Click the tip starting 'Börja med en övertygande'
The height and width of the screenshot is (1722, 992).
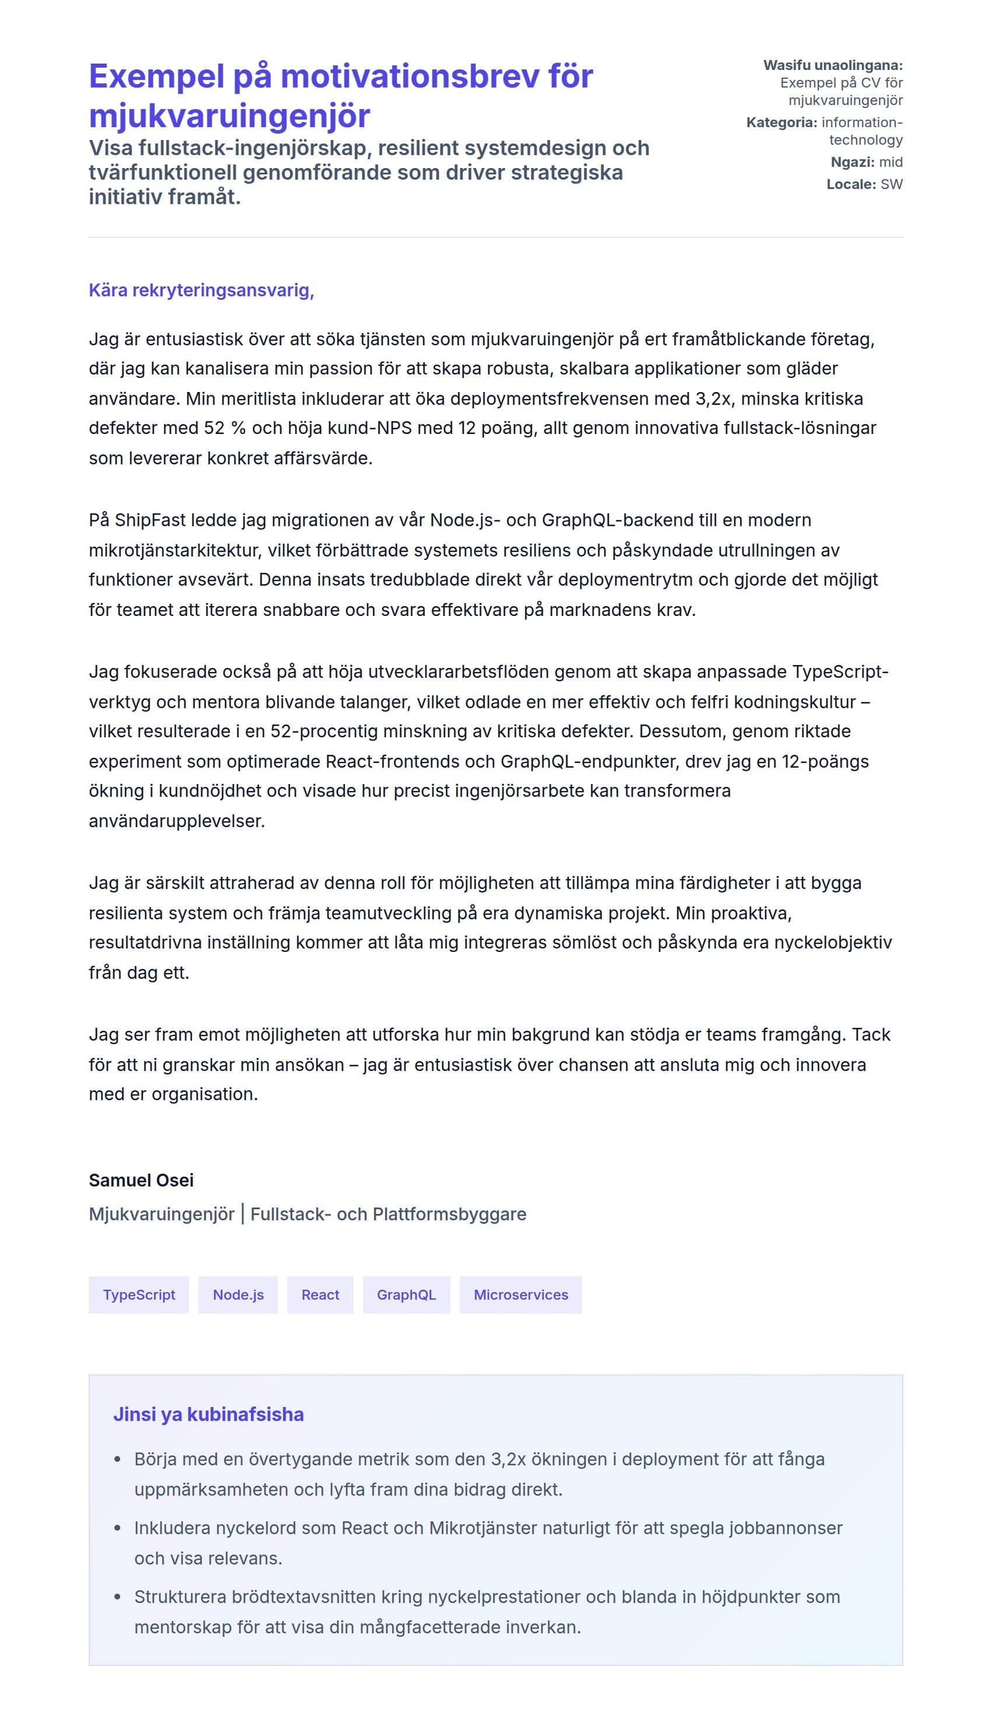coord(479,1474)
